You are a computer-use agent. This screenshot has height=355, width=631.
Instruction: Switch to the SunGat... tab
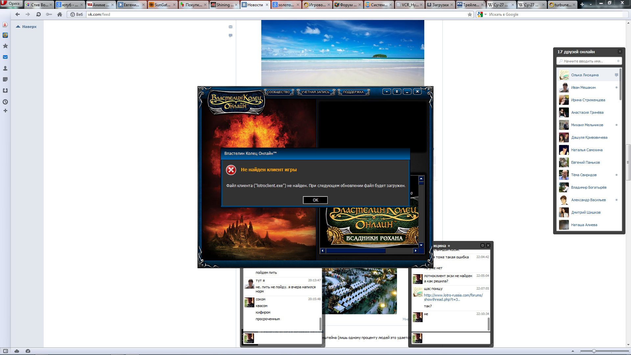[162, 5]
